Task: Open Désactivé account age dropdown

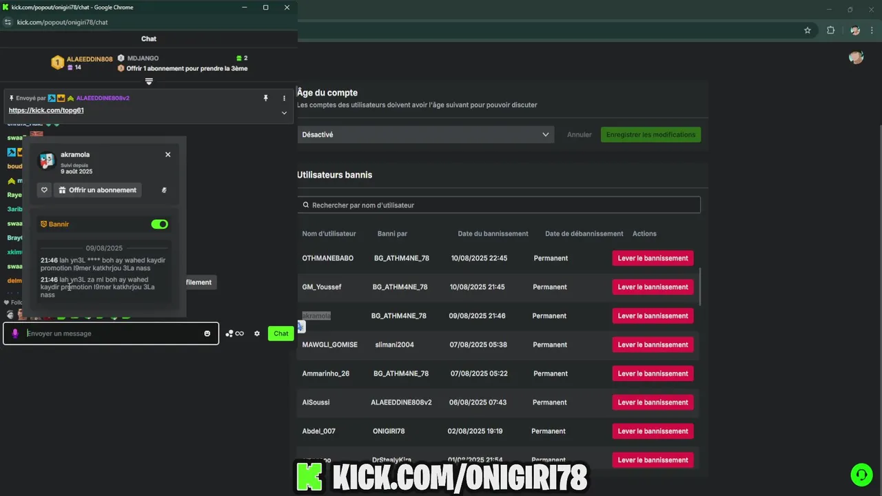Action: (x=425, y=134)
